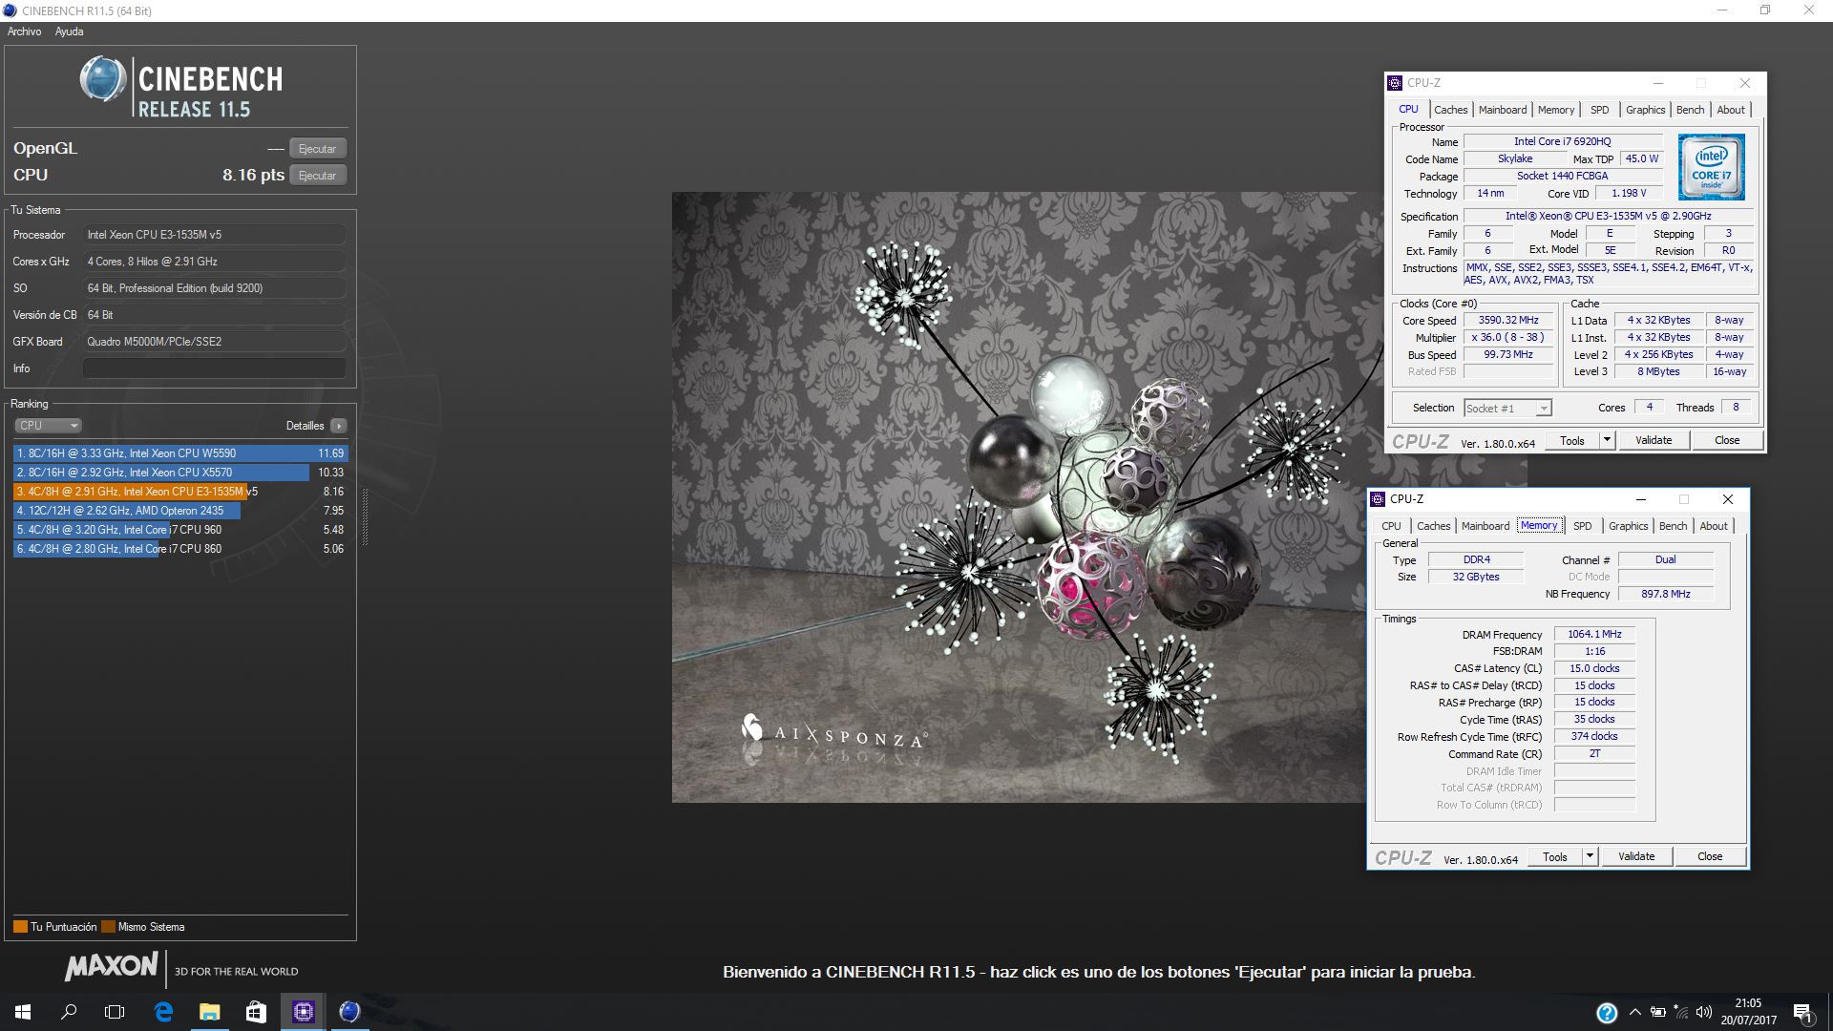Open Graphics tab in lower CPU-Z
The width and height of the screenshot is (1833, 1031).
(x=1629, y=526)
